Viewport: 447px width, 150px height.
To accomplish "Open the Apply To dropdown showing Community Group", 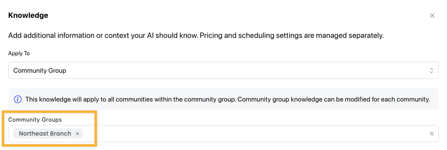I will coord(223,70).
